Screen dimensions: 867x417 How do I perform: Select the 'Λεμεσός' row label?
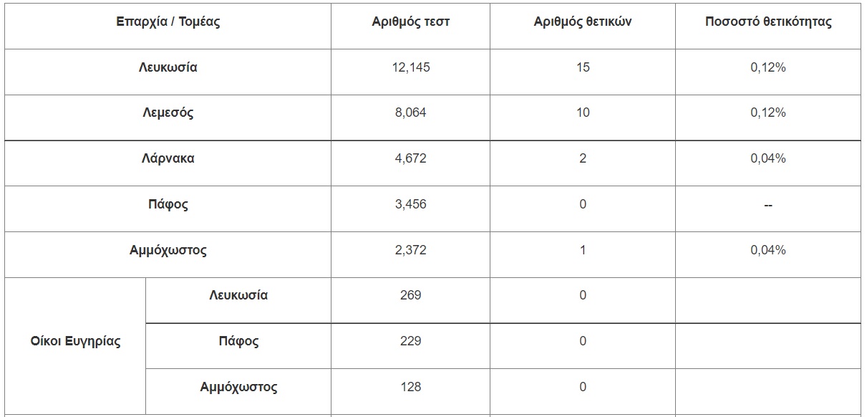click(x=168, y=112)
